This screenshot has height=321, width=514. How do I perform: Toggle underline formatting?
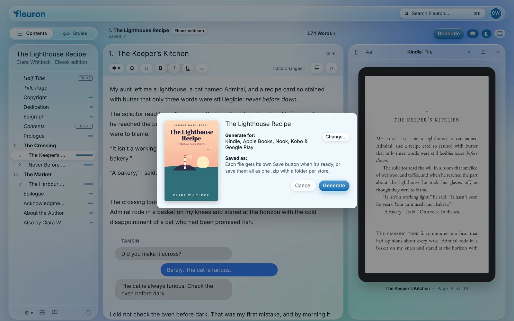pyautogui.click(x=188, y=68)
